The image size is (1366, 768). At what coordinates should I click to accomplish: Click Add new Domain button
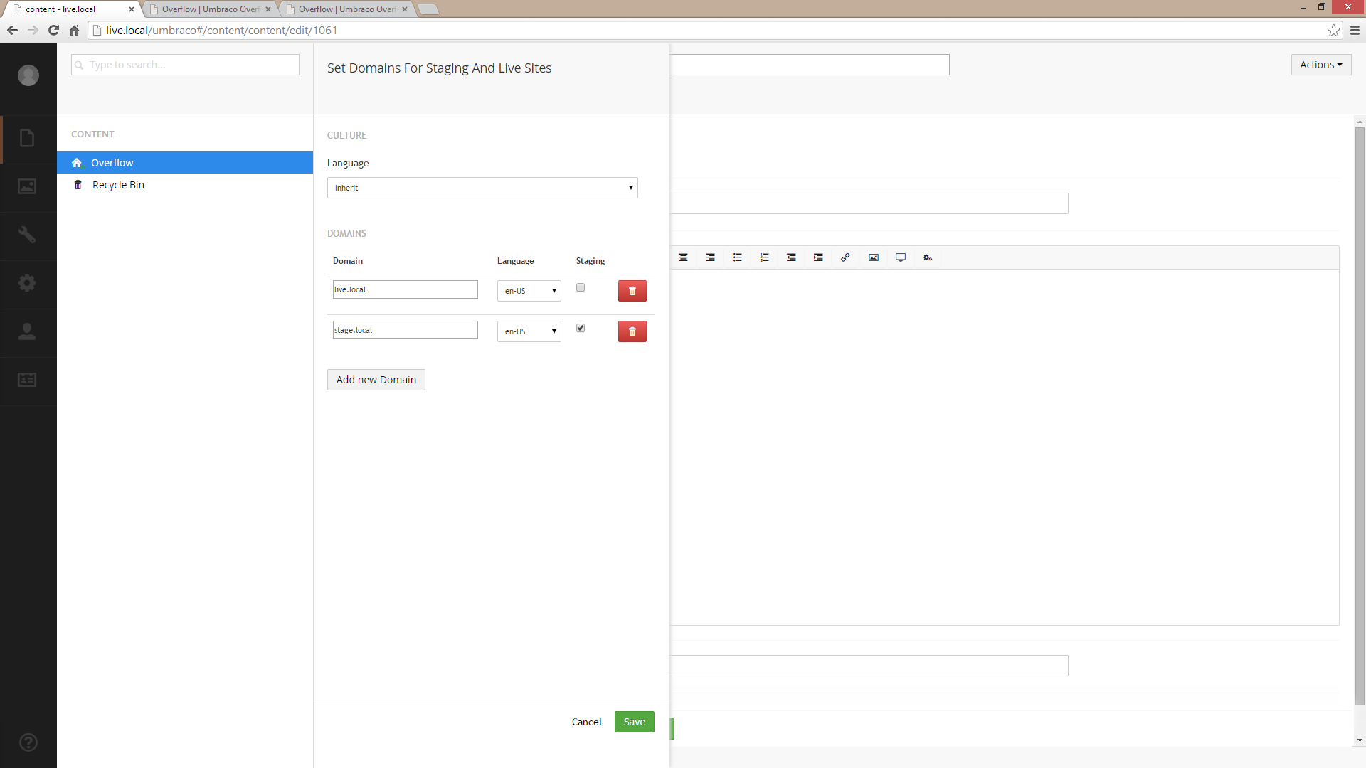[376, 380]
